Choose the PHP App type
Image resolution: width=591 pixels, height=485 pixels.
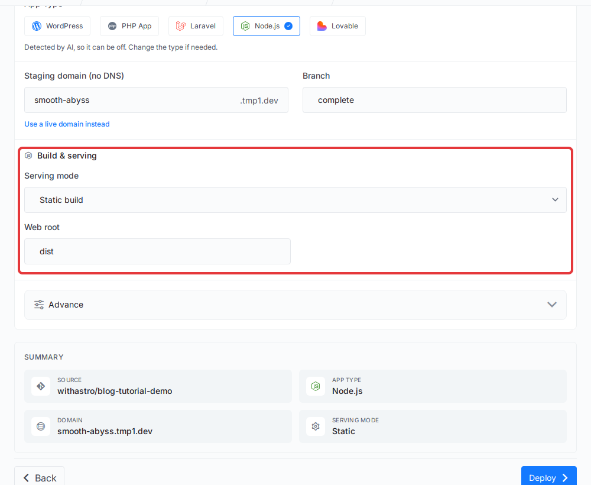click(129, 26)
